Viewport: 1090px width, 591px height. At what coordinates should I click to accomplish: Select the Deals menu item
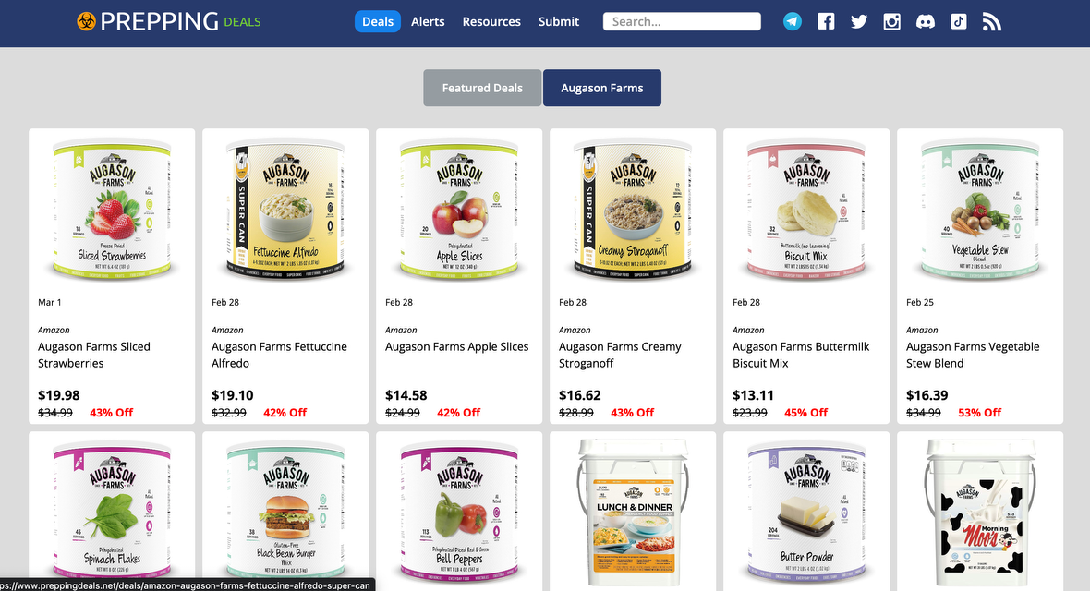378,21
